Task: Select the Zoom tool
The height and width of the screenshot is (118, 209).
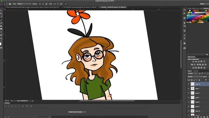Action: pyautogui.click(x=1, y=39)
